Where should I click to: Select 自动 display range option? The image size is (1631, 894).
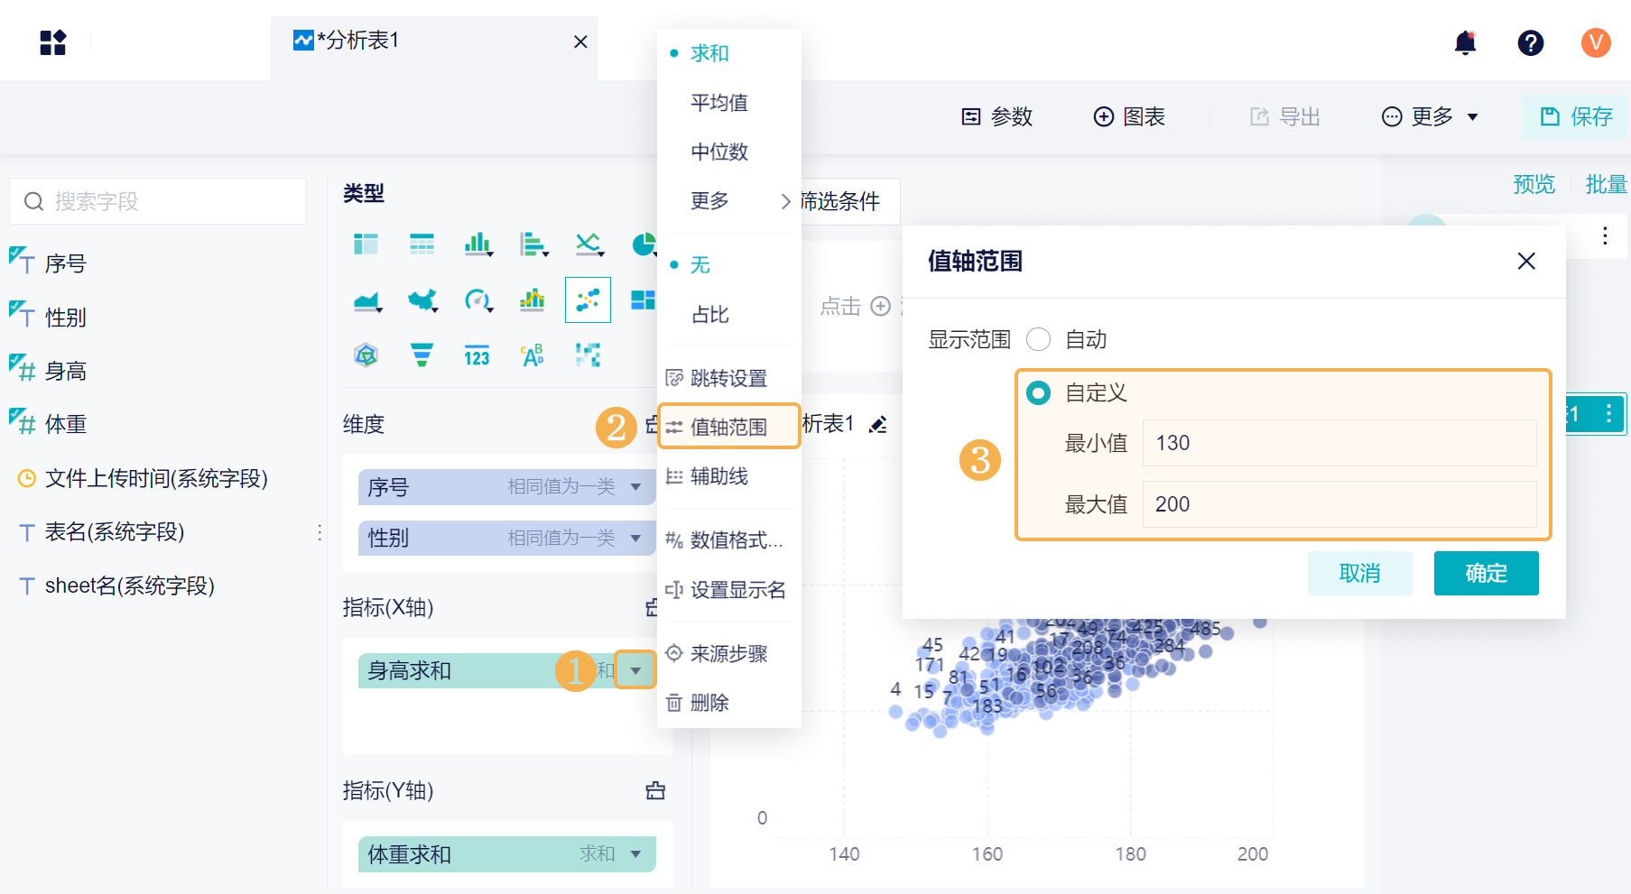1039,339
